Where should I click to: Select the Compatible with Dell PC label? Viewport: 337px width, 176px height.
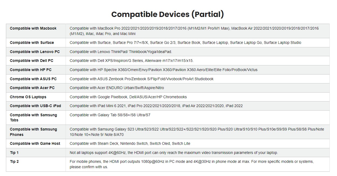[32, 61]
